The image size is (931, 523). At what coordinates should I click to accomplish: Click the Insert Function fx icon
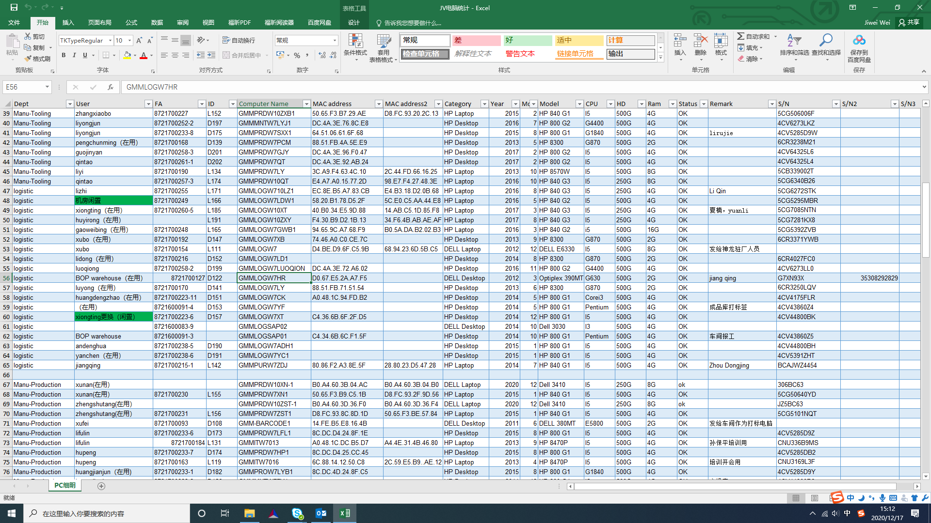coord(111,87)
